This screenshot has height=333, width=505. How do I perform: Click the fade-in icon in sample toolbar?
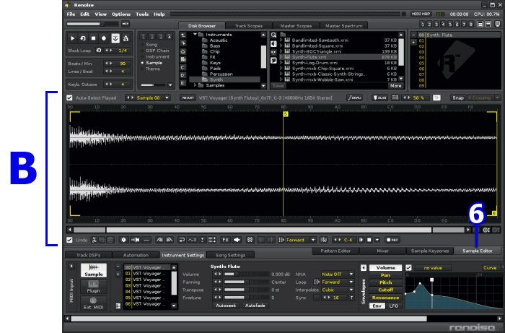pyautogui.click(x=159, y=240)
